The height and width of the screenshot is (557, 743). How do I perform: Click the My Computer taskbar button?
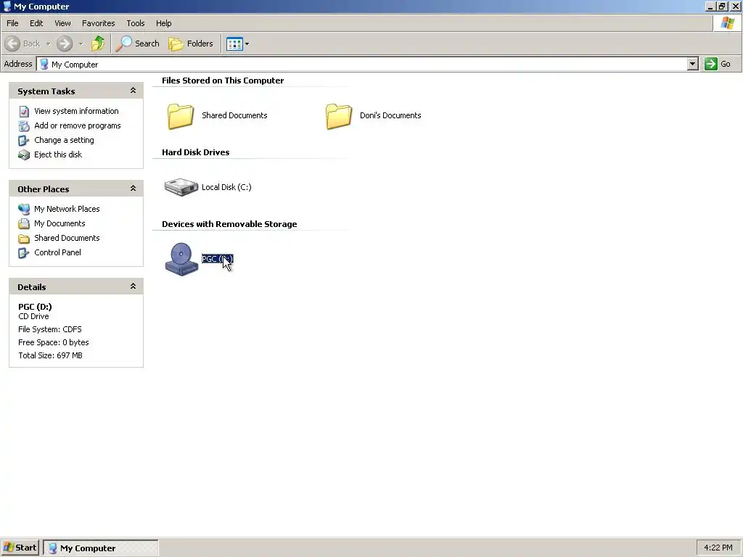click(100, 548)
